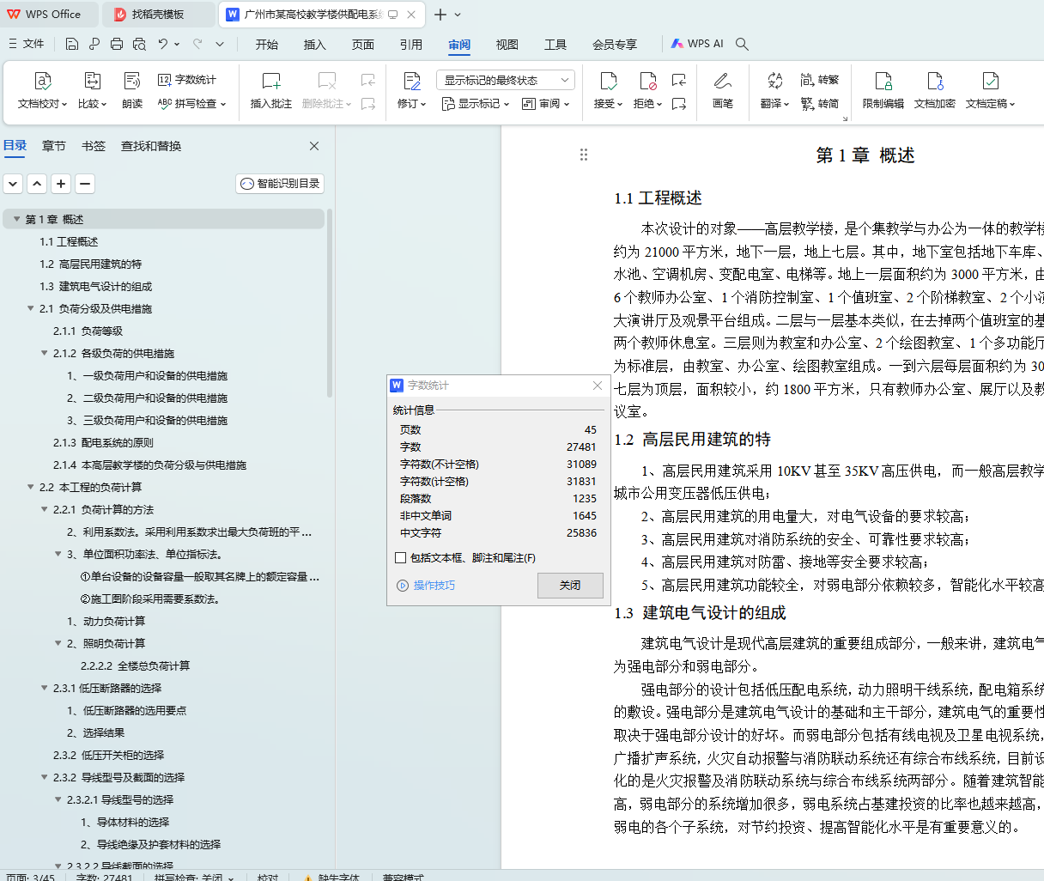Image resolution: width=1044 pixels, height=881 pixels.
Task: Open the 修订 dropdown arrow
Action: pos(423,104)
